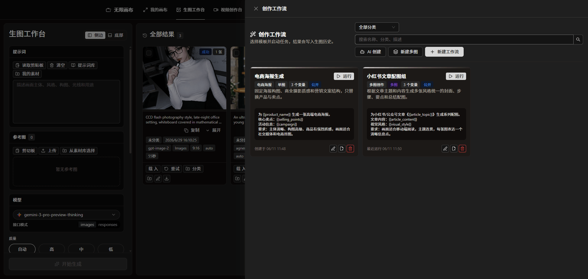This screenshot has height=279, width=588.
Task: Clear the prompt with 清空
Action: click(x=57, y=65)
